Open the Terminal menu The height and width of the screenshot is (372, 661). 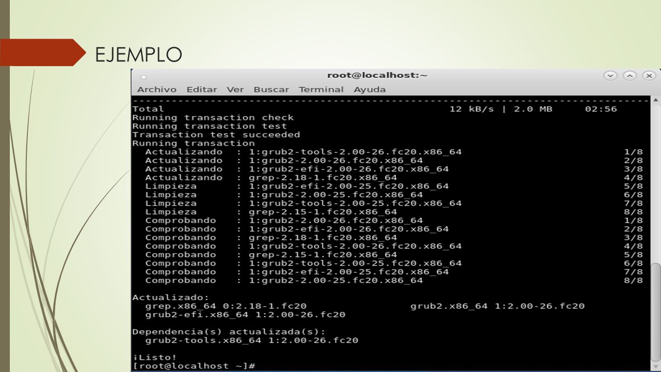(x=321, y=89)
